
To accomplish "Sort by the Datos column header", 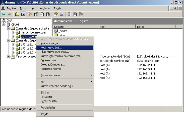I will [156, 27].
